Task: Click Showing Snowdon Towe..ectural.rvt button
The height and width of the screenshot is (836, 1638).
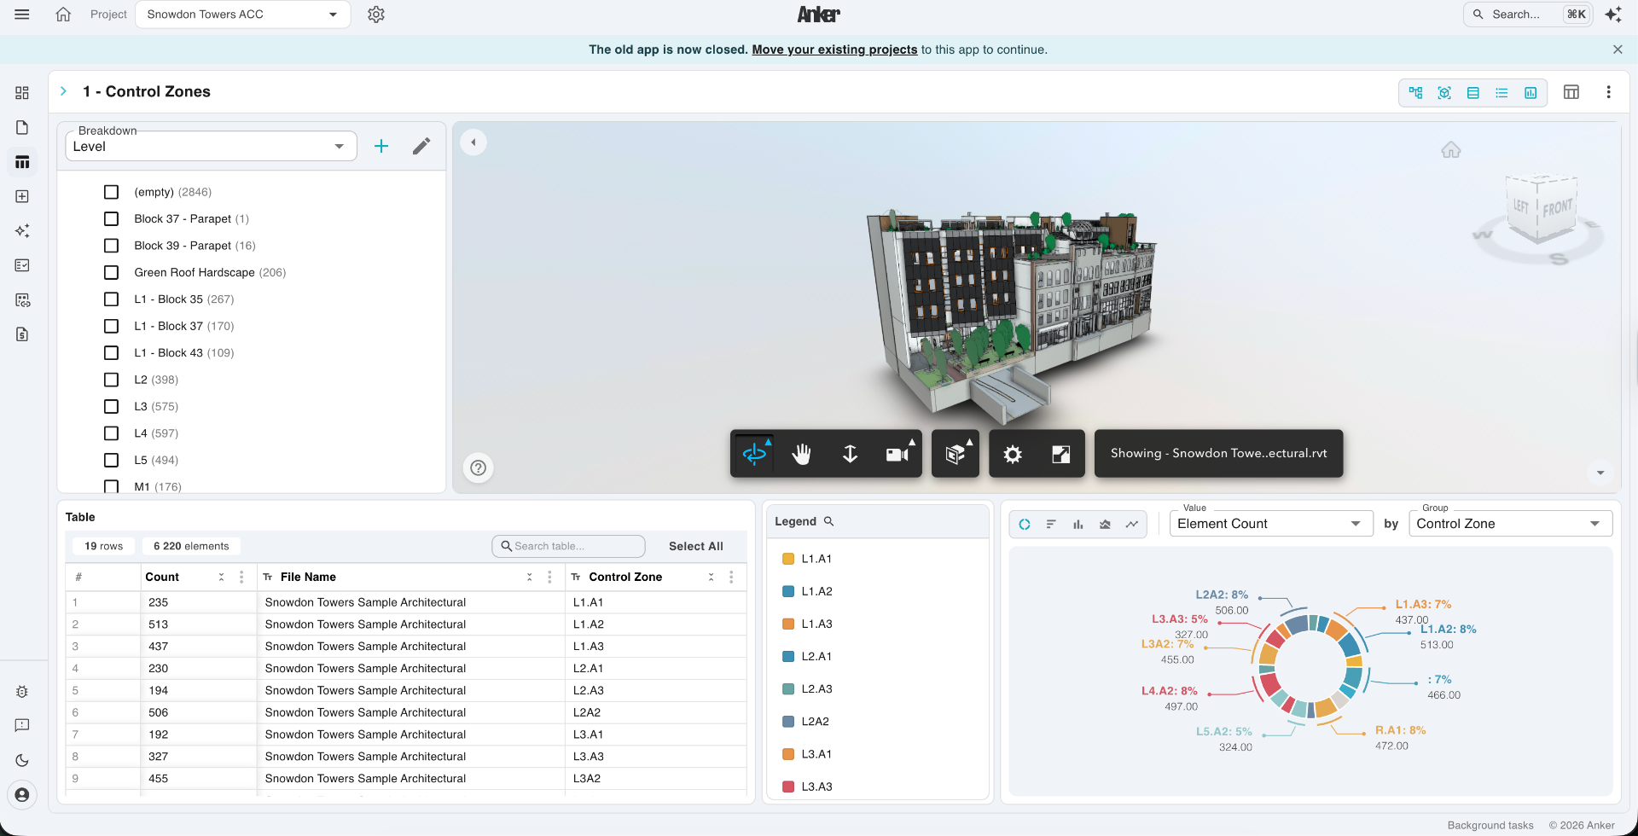Action: pos(1218,454)
